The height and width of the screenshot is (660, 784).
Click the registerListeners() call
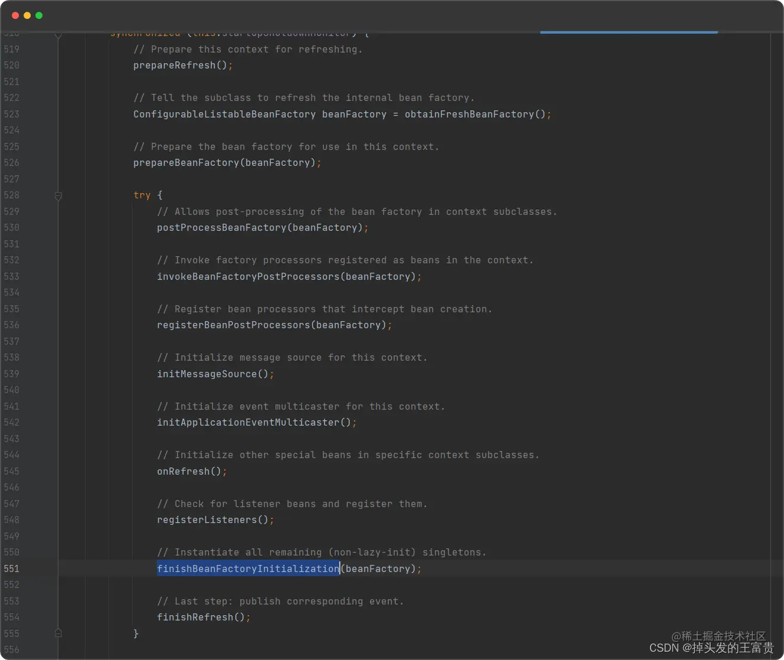pos(215,520)
